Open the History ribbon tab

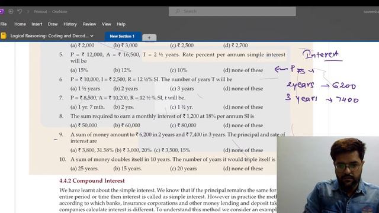coord(70,24)
